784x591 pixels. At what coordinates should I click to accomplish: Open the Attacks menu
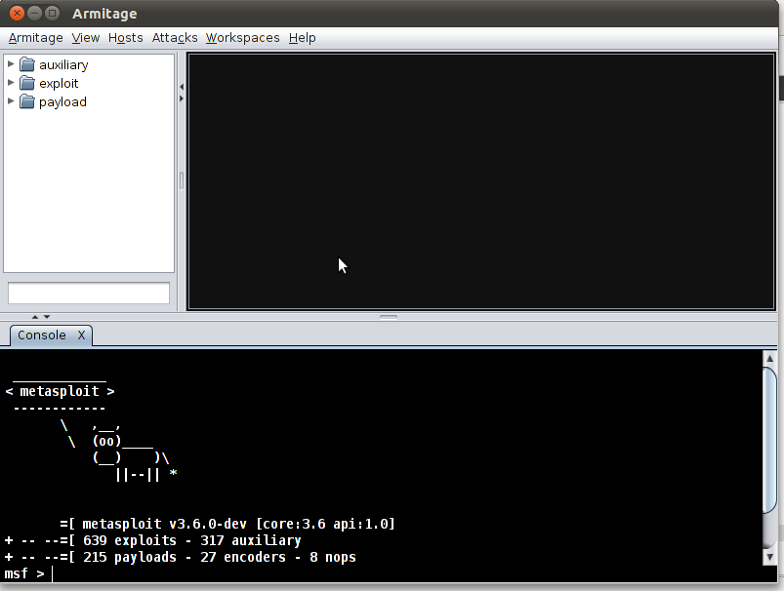point(175,38)
